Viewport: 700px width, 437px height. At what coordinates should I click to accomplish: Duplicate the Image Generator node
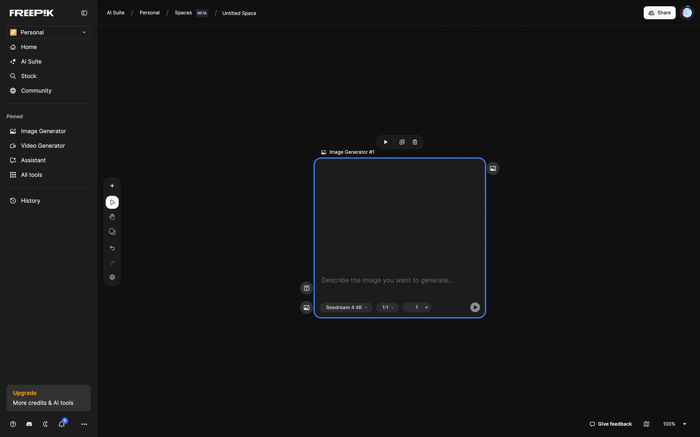click(402, 142)
